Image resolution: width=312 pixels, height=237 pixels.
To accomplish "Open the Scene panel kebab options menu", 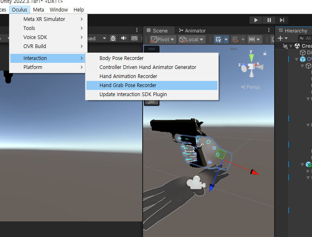I will coord(269,30).
